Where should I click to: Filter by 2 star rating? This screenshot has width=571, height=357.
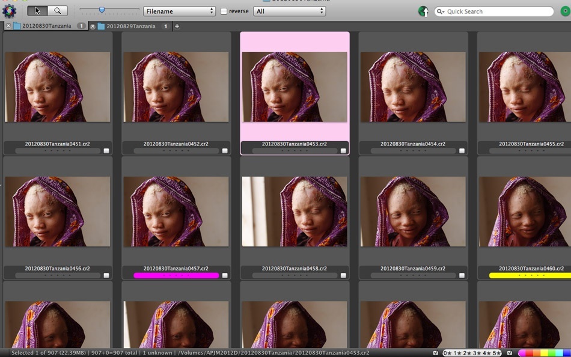coord(466,353)
